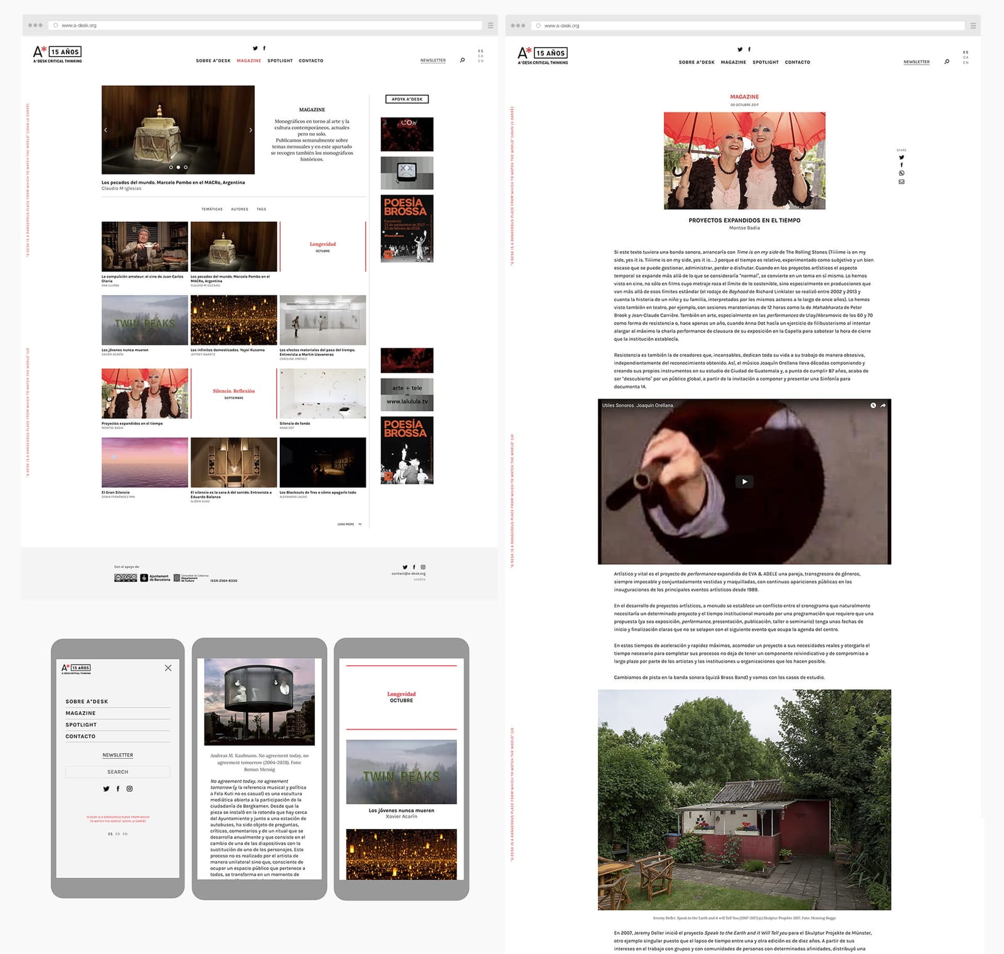Go to next slide with right arrow
Viewport: 1004px width, 954px height.
pos(250,130)
